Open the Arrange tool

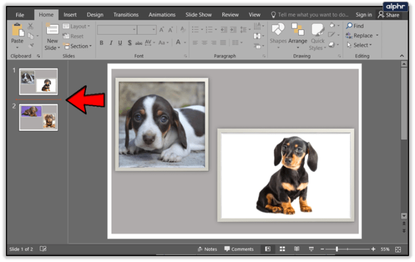pyautogui.click(x=297, y=34)
